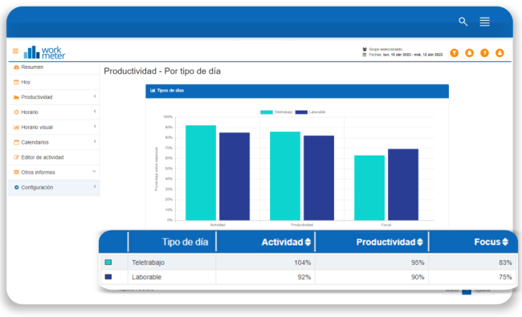This screenshot has width=522, height=317.
Task: Click the Grupo seleccionado group icon
Action: point(365,49)
